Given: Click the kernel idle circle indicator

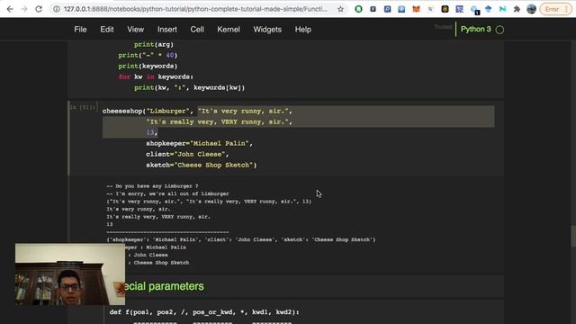Looking at the screenshot, I should click(x=499, y=30).
